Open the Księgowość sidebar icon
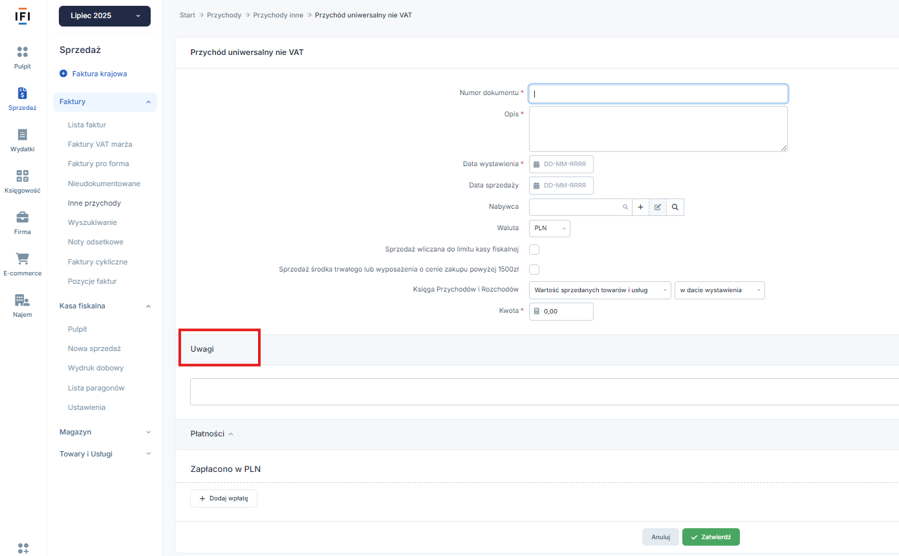The height and width of the screenshot is (556, 899). click(23, 176)
